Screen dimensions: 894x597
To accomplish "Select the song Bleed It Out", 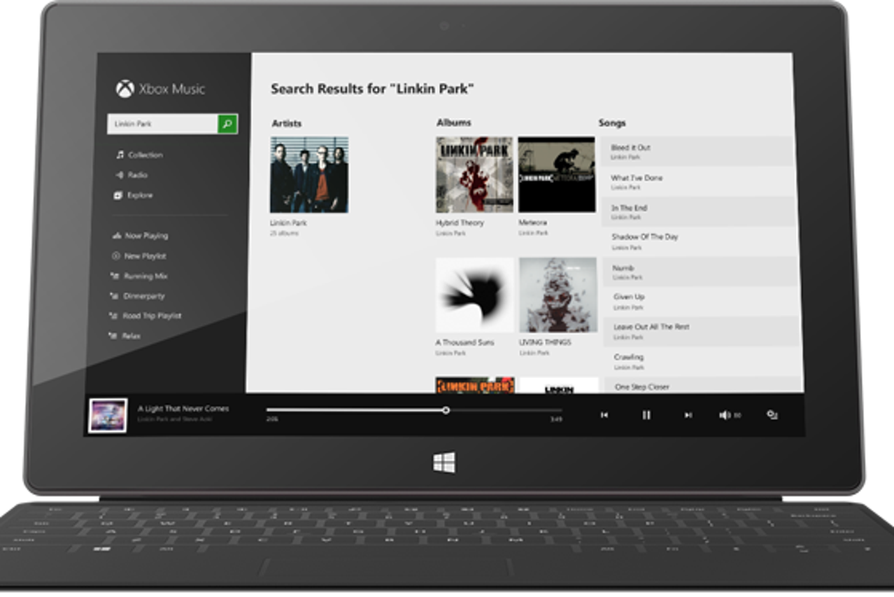I will pos(697,151).
